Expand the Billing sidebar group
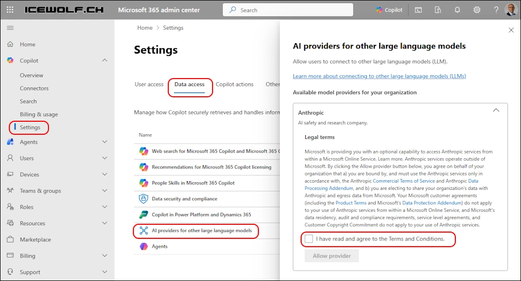The image size is (521, 281). (x=105, y=256)
